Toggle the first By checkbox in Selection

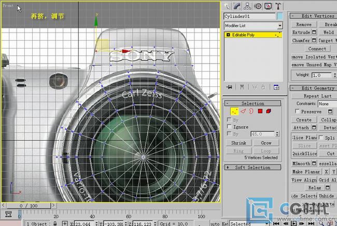click(229, 119)
